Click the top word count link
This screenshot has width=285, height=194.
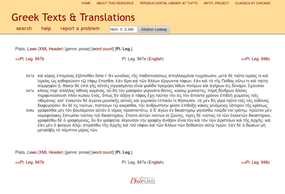tap(102, 48)
